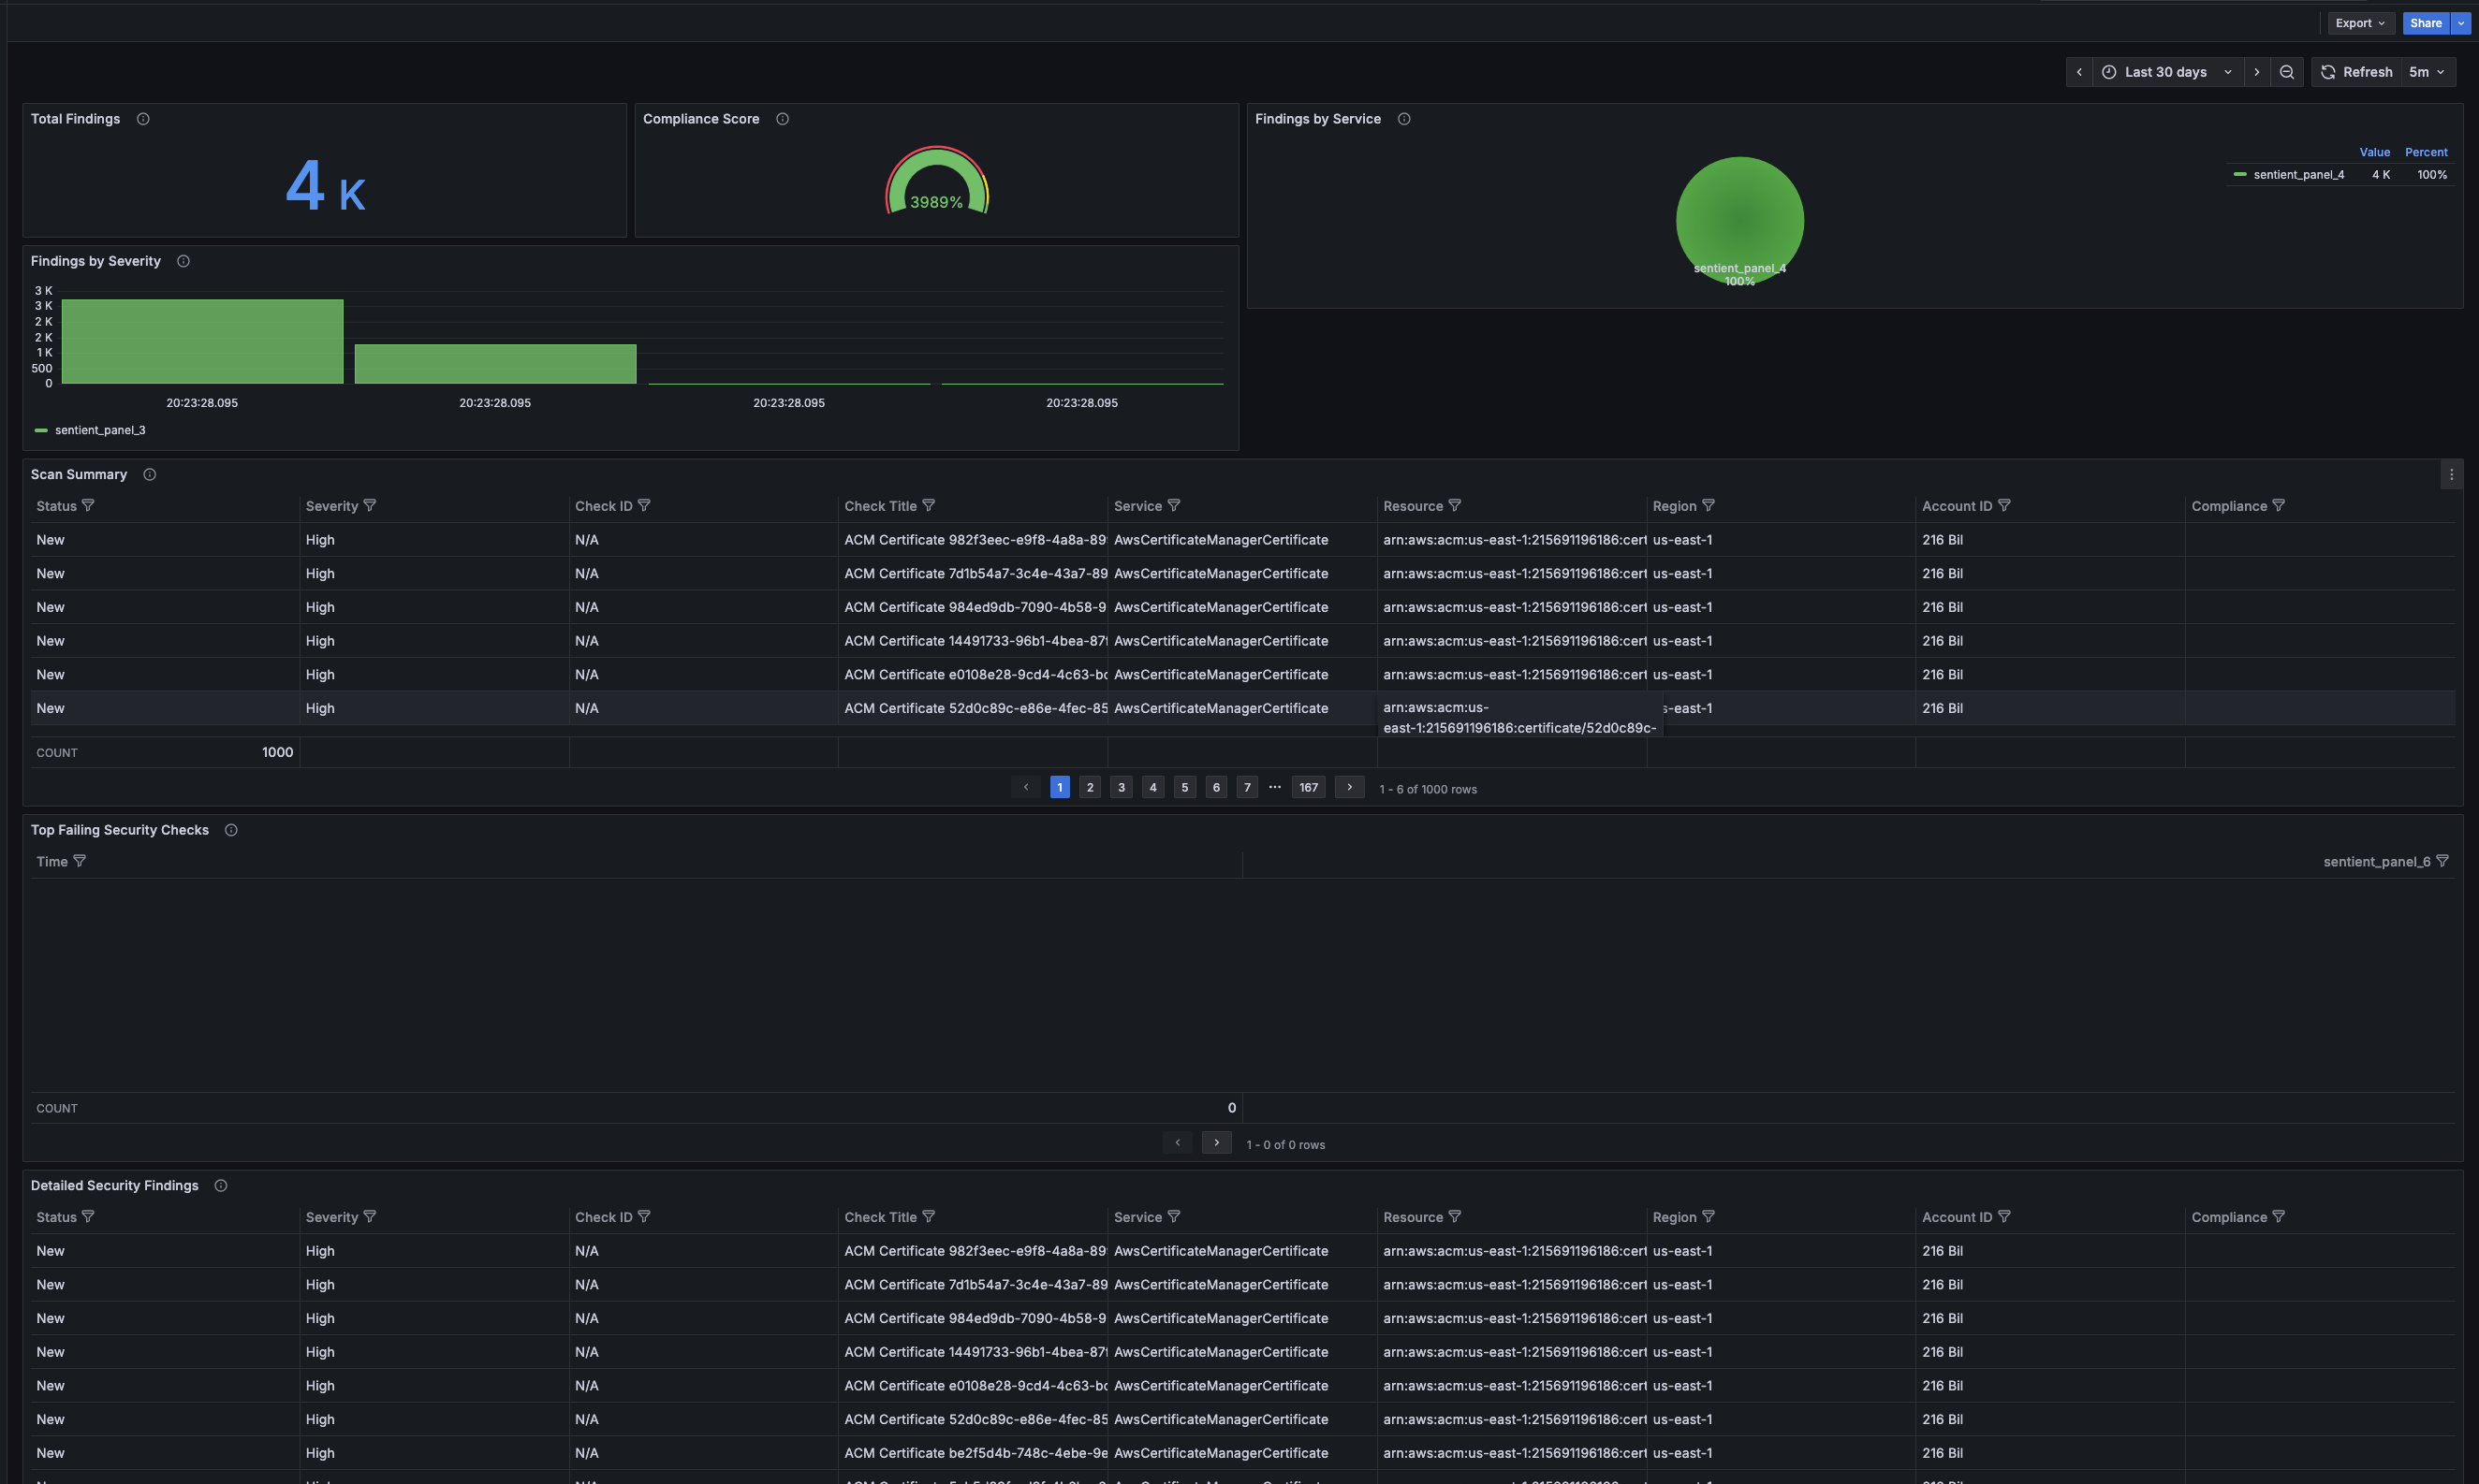The image size is (2479, 1484).
Task: Filter Top Failing Checks by Time column
Action: point(80,861)
